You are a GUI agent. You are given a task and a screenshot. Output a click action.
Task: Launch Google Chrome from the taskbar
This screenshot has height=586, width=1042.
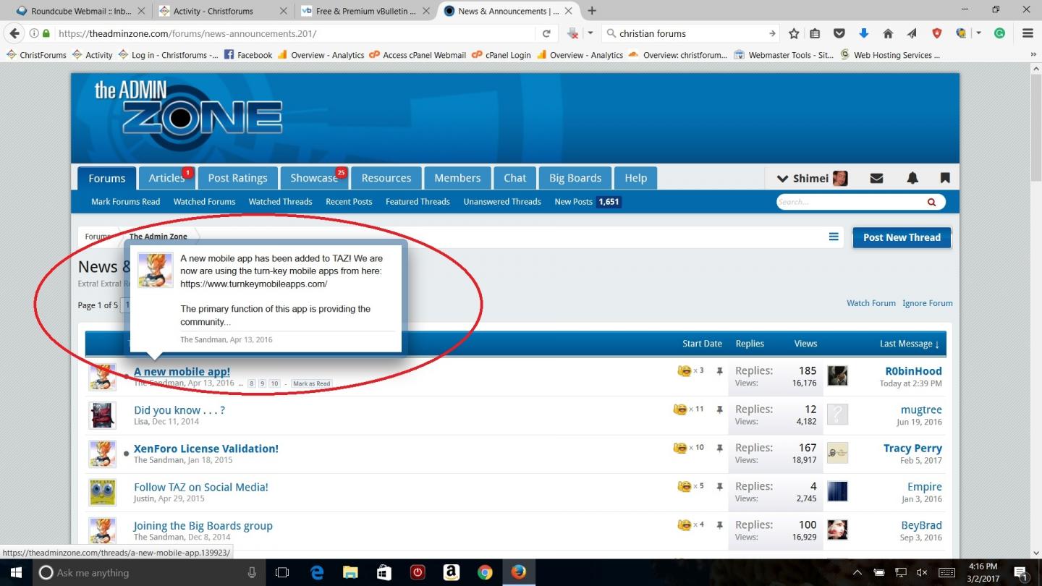(x=485, y=572)
